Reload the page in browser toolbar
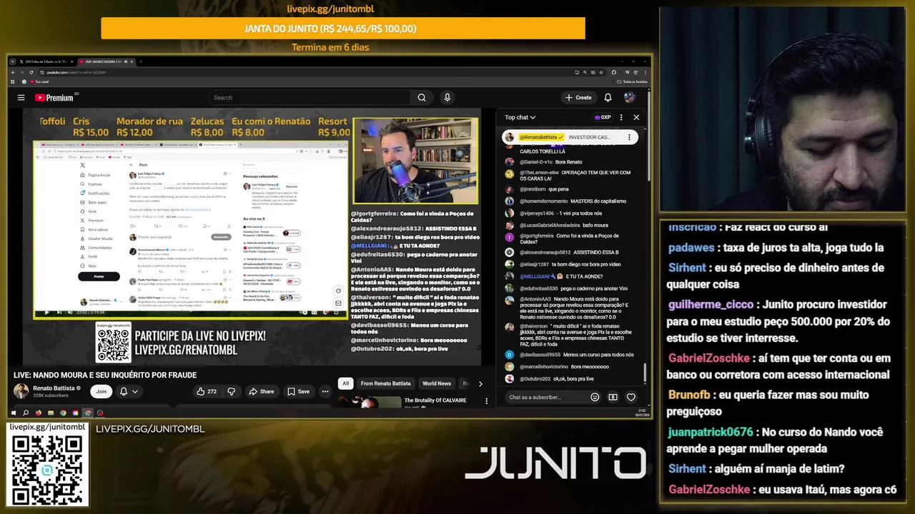This screenshot has height=514, width=915. pos(31,72)
